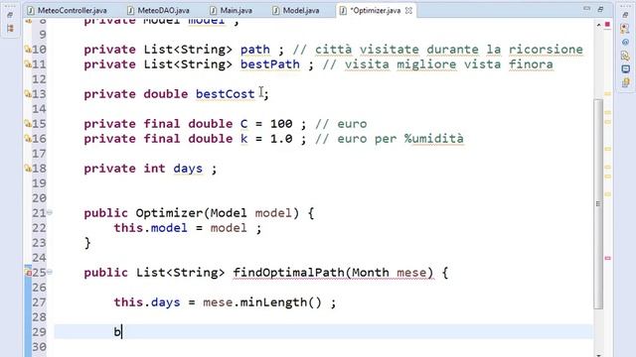Click the 'bestPath' field name

270,64
